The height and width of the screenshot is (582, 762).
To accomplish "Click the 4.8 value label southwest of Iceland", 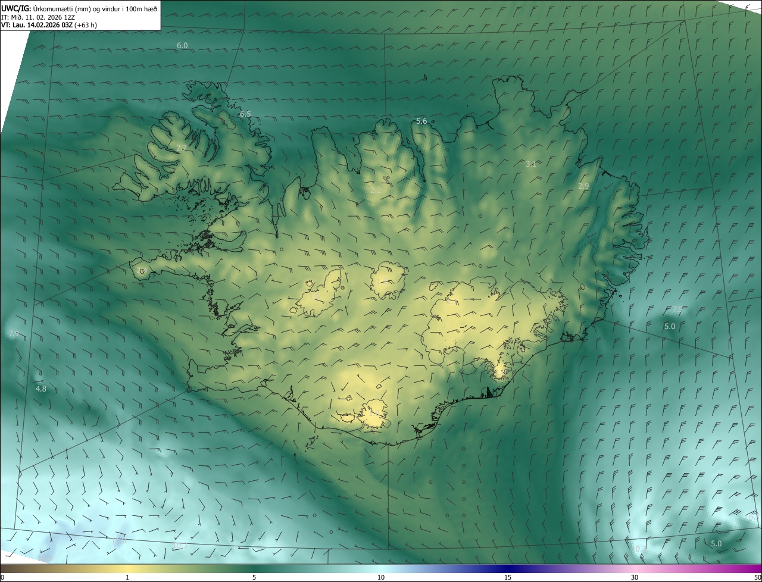I will tap(41, 389).
